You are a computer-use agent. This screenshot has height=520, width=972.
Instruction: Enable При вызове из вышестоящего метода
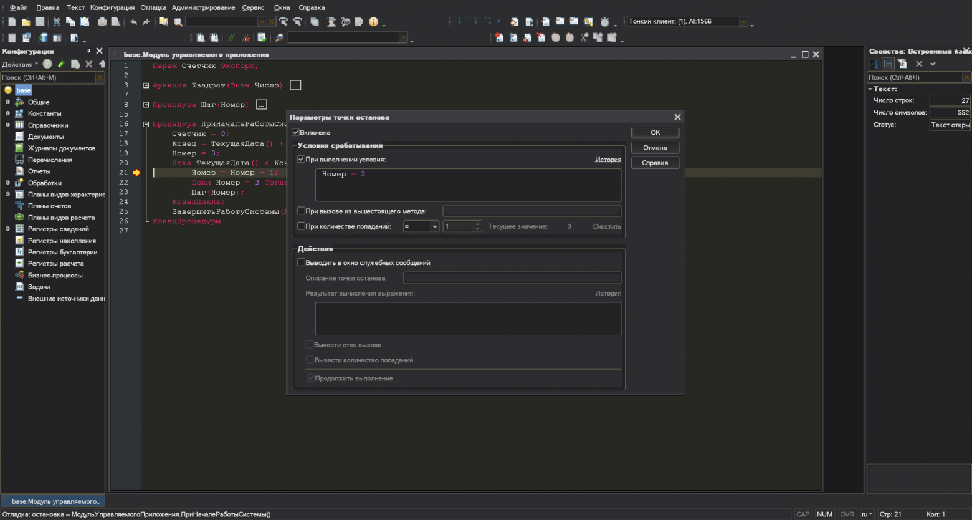click(301, 211)
